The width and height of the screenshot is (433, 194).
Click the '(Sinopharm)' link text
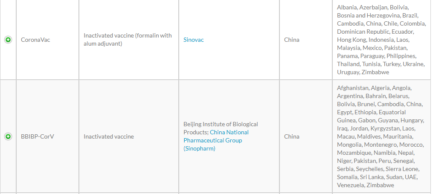pos(199,148)
